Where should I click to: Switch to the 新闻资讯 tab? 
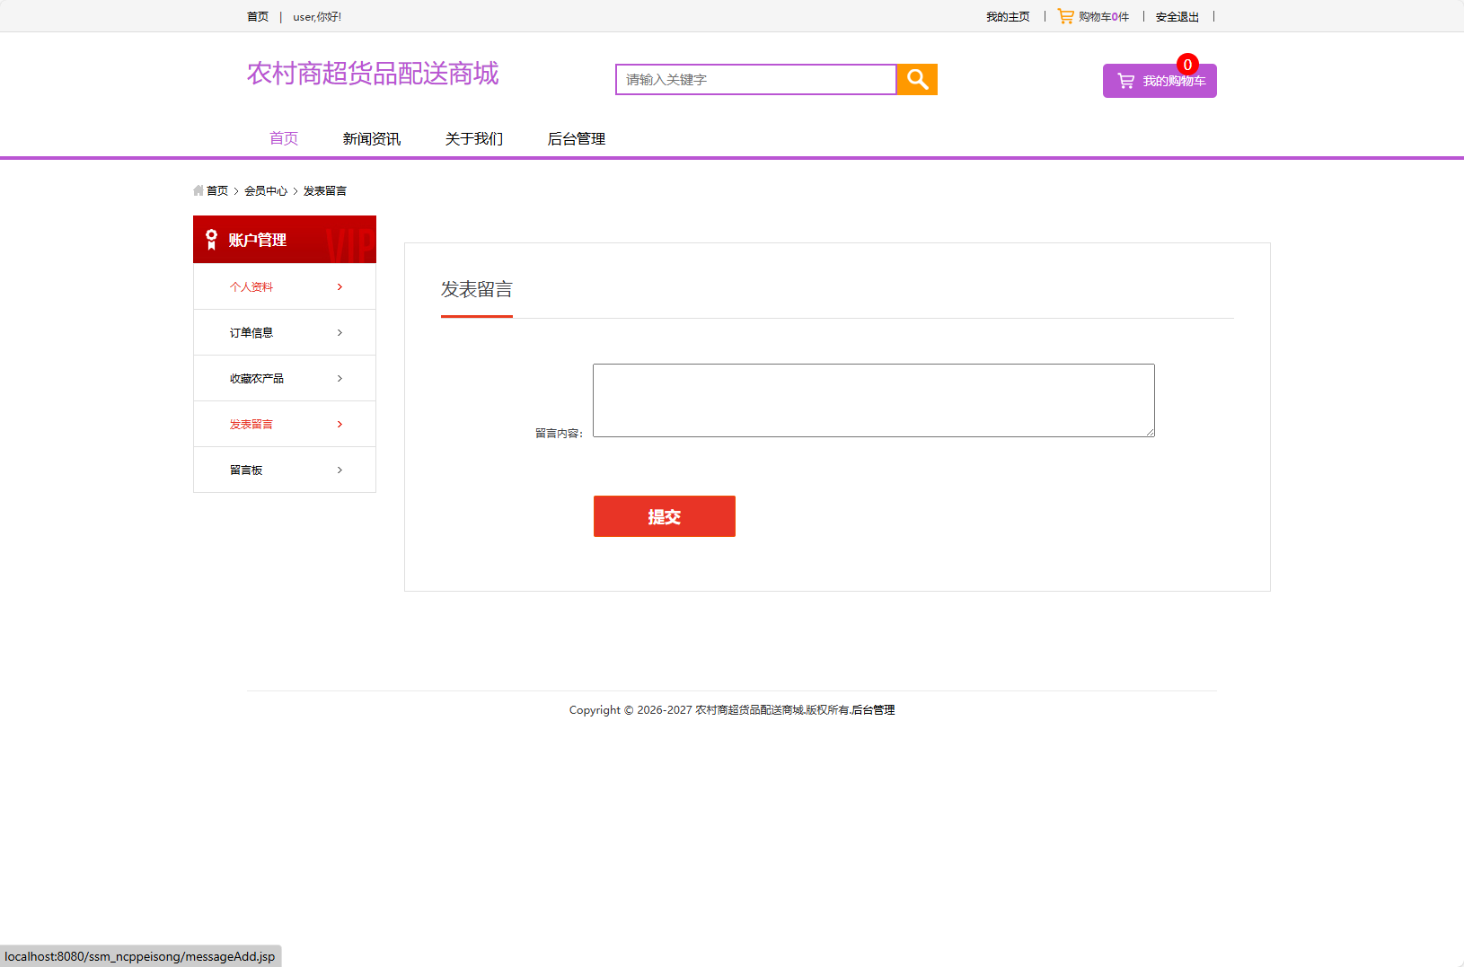[x=371, y=138]
